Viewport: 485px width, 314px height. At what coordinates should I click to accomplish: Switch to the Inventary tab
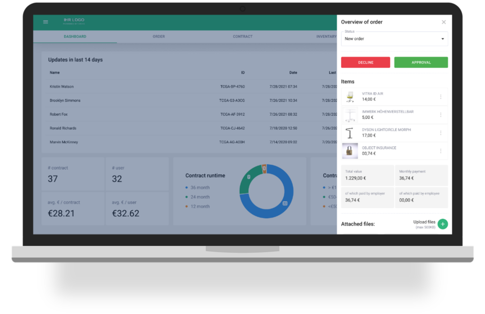click(326, 36)
